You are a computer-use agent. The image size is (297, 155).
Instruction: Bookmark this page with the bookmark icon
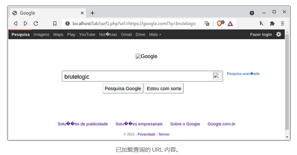tap(55, 23)
